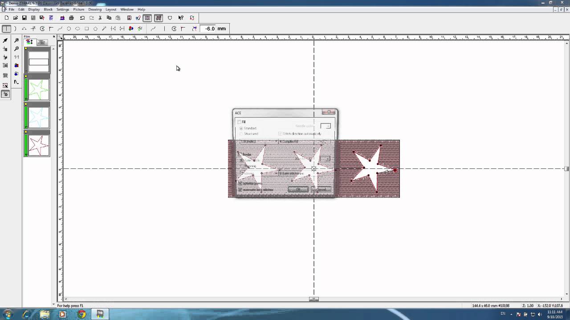The height and width of the screenshot is (320, 570).
Task: Open the Standard stitch type dropdown
Action: tap(277, 141)
